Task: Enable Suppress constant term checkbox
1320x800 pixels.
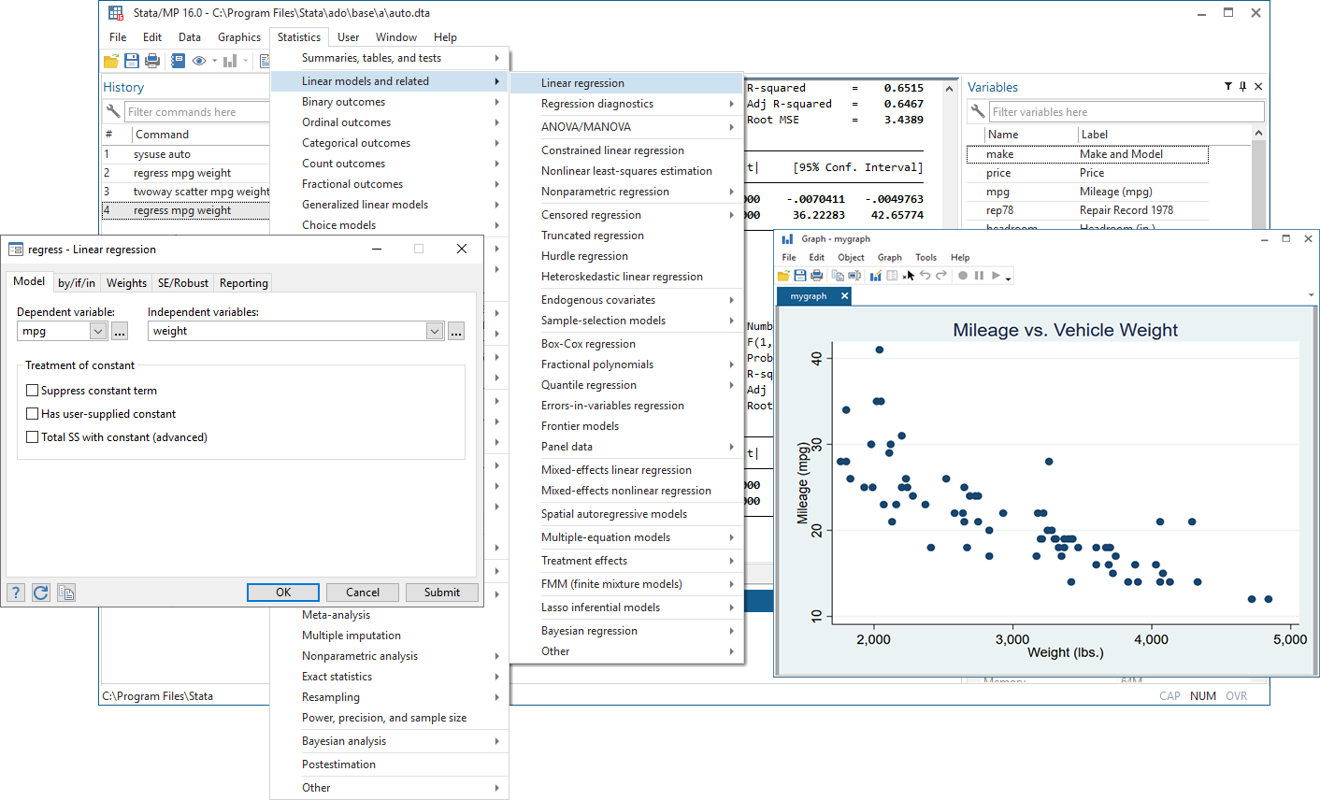Action: point(33,391)
